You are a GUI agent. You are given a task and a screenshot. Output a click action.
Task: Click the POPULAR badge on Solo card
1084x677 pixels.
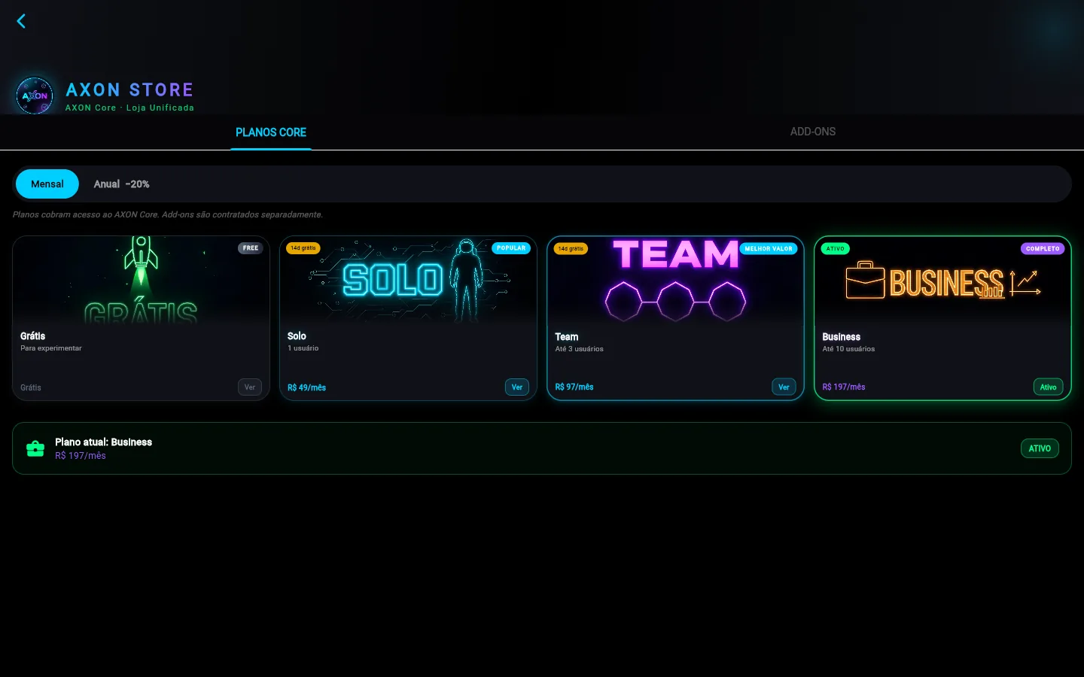click(x=511, y=248)
